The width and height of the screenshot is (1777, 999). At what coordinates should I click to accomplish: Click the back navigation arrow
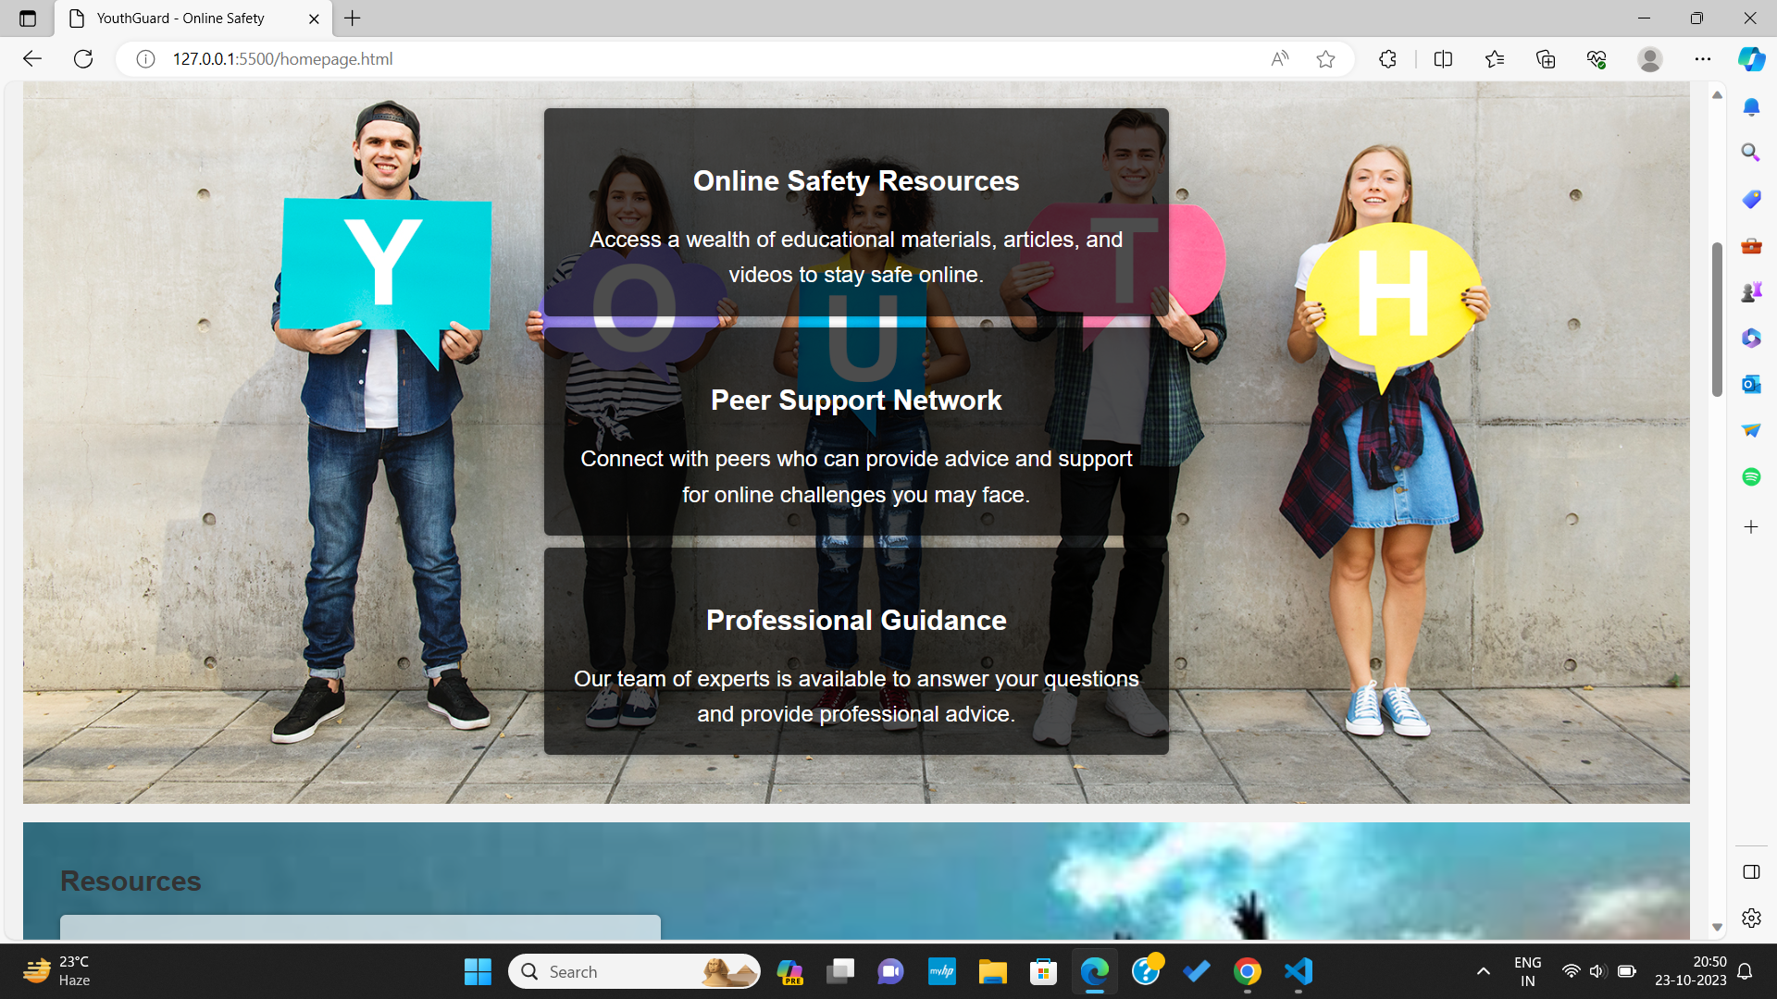click(x=32, y=59)
